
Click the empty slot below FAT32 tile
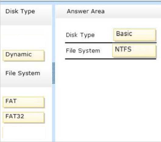point(24,133)
